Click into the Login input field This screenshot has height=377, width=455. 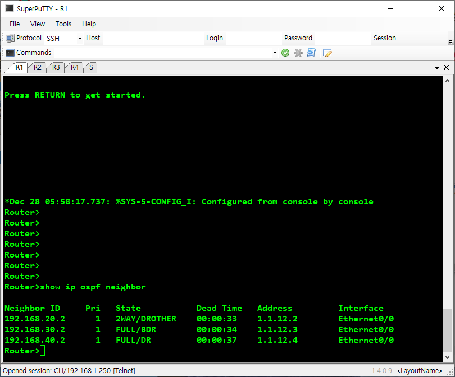253,38
